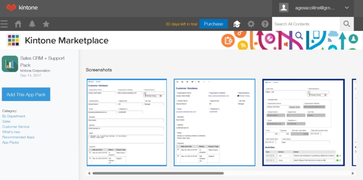363x180 pixels.
Task: Focus the Search All Contents field
Action: [306, 24]
